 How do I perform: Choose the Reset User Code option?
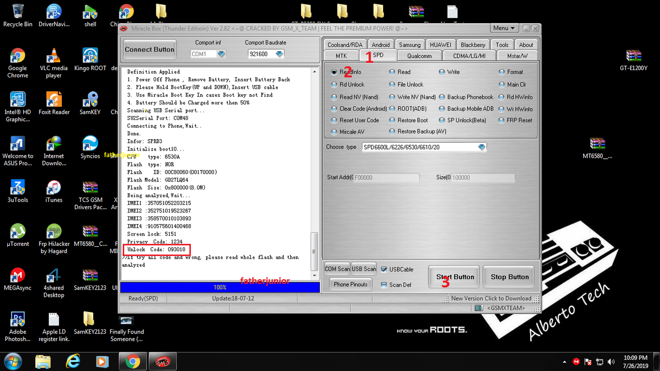point(355,120)
